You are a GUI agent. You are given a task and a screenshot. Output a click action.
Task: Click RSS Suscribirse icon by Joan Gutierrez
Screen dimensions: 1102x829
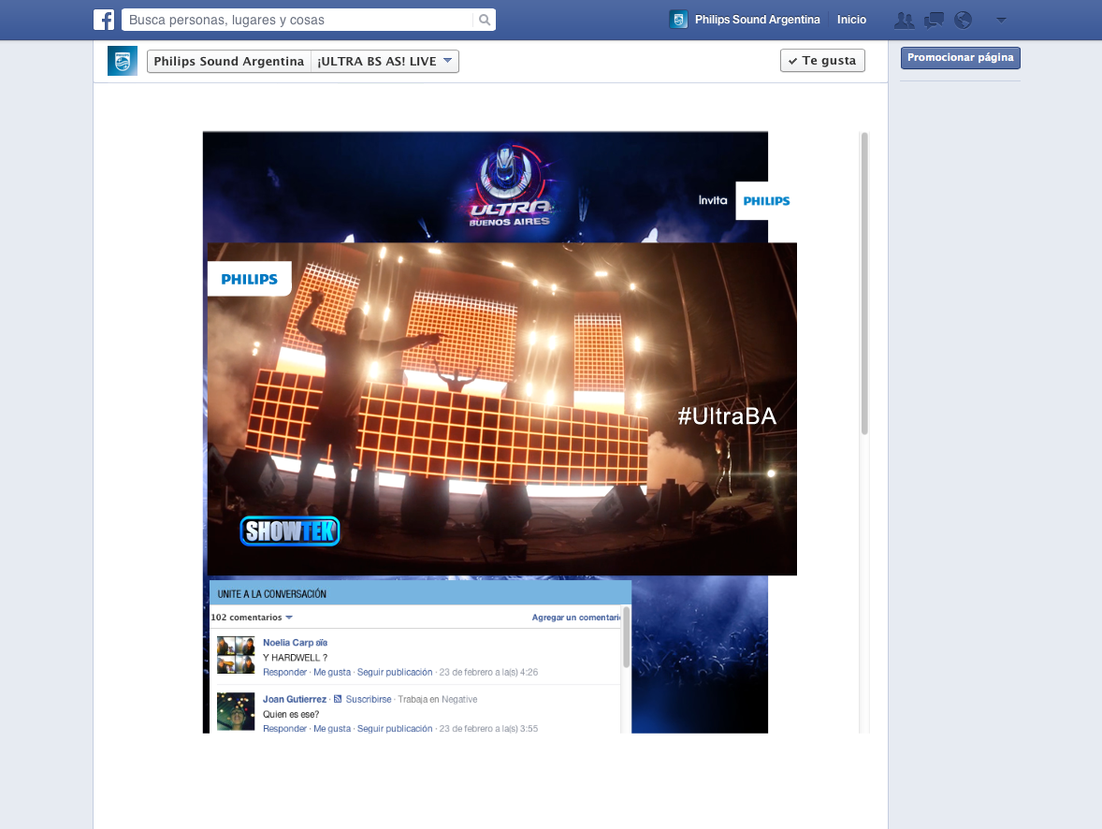pyautogui.click(x=338, y=699)
